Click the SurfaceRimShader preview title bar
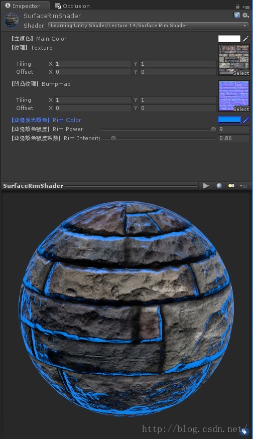This screenshot has height=439, width=253. 100,186
